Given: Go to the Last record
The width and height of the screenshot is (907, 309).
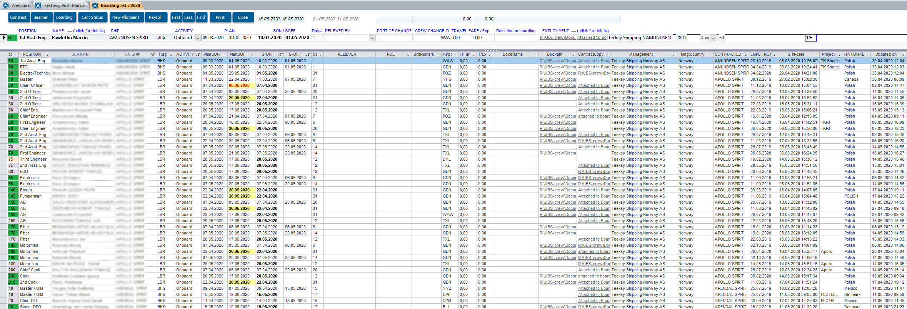Looking at the screenshot, I should tap(188, 17).
